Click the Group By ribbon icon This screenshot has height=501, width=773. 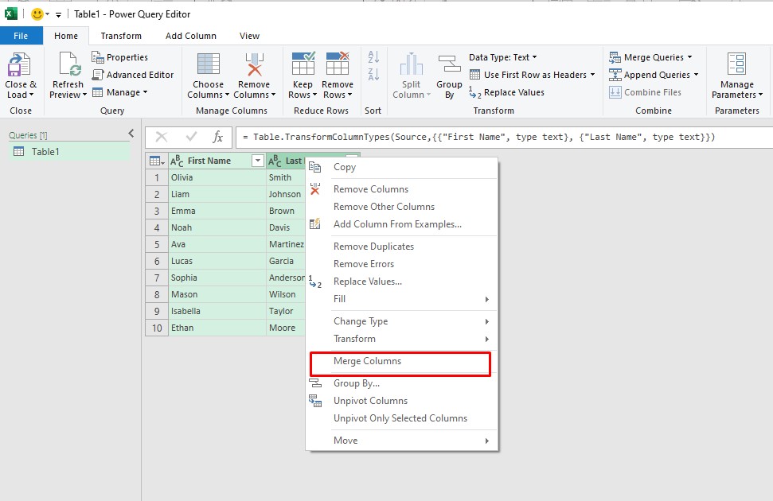tap(449, 65)
